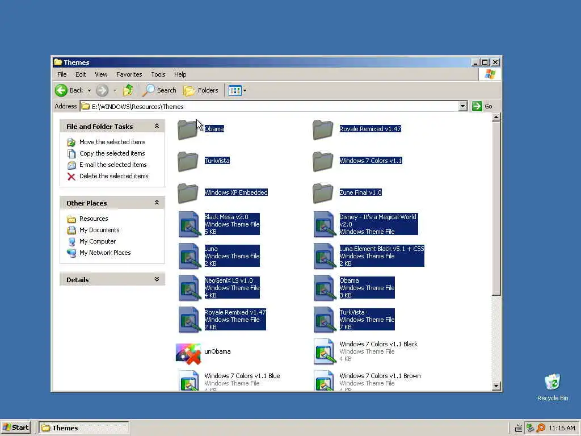
Task: Go to Resources in Other Places
Action: coord(94,219)
